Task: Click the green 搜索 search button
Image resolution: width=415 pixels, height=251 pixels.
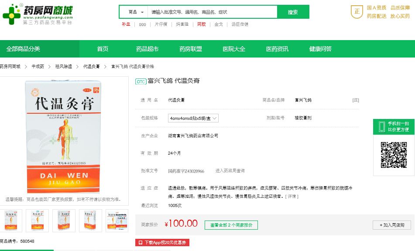Action: tap(293, 12)
